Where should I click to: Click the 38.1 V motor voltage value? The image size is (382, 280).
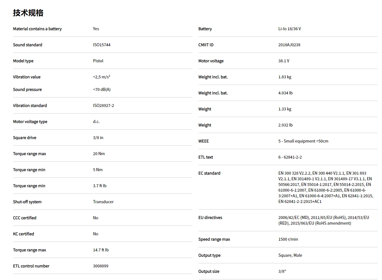coord(284,61)
